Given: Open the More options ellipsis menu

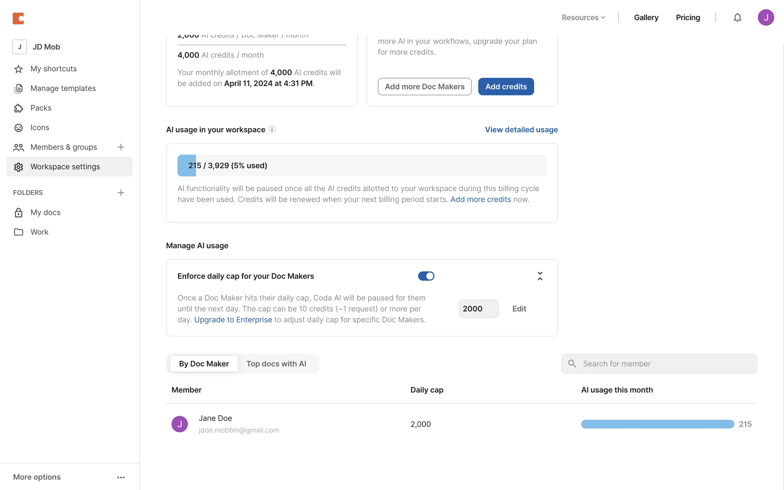Looking at the screenshot, I should click(121, 477).
